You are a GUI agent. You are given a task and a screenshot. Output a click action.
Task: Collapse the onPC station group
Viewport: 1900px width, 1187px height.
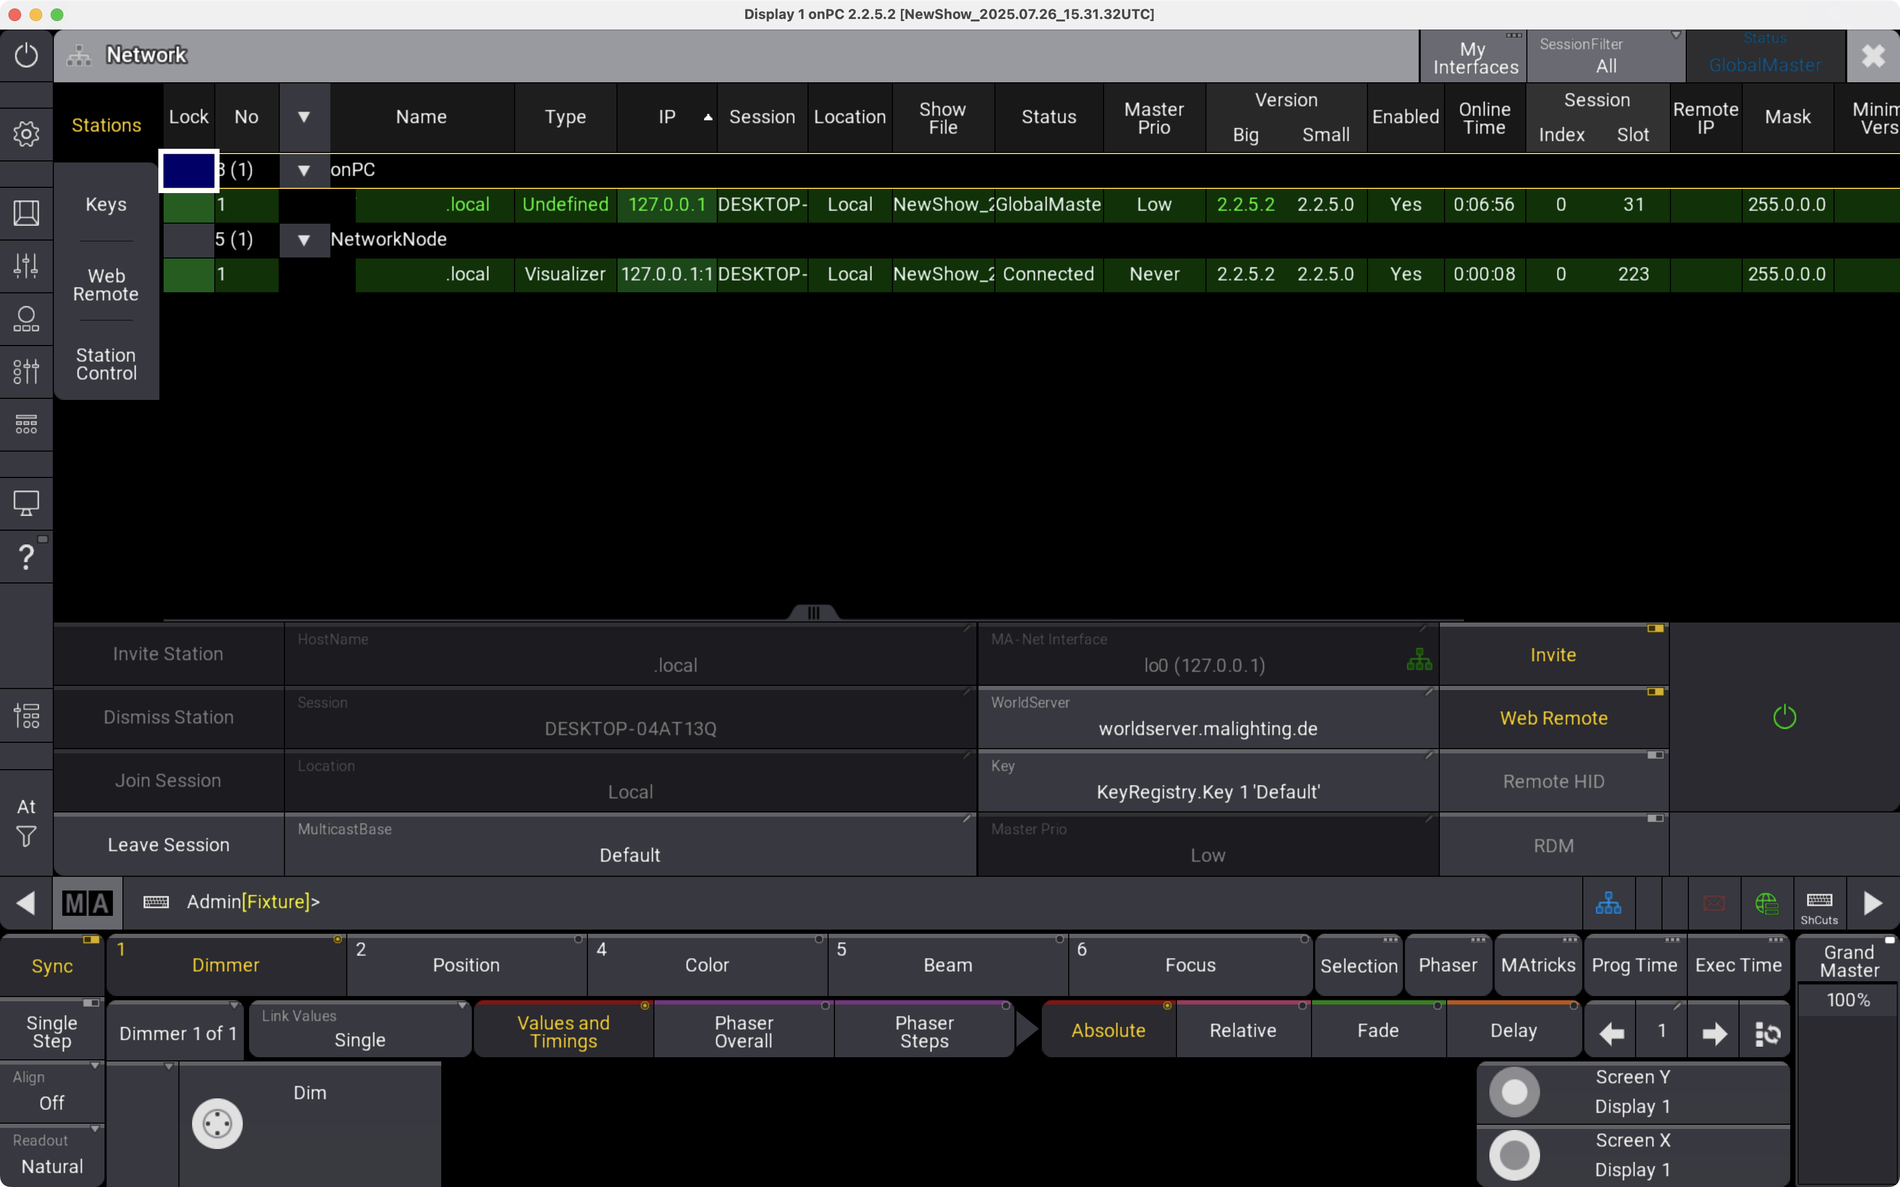(304, 170)
